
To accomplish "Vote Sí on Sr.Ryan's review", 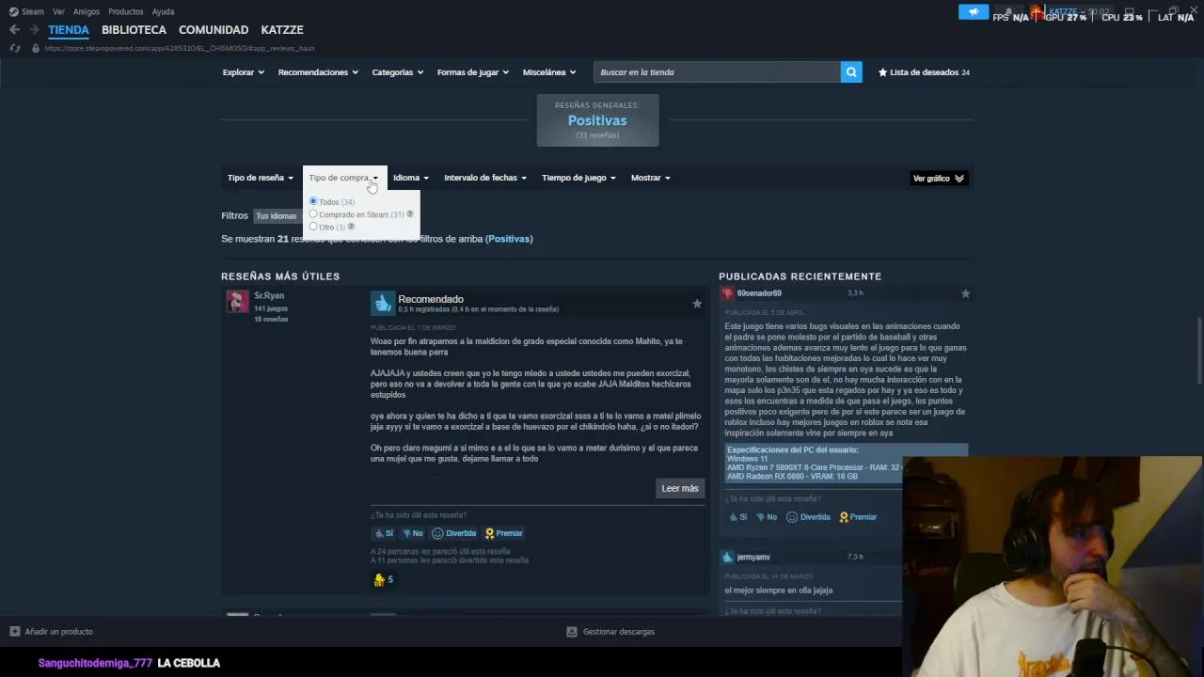I will pyautogui.click(x=384, y=533).
